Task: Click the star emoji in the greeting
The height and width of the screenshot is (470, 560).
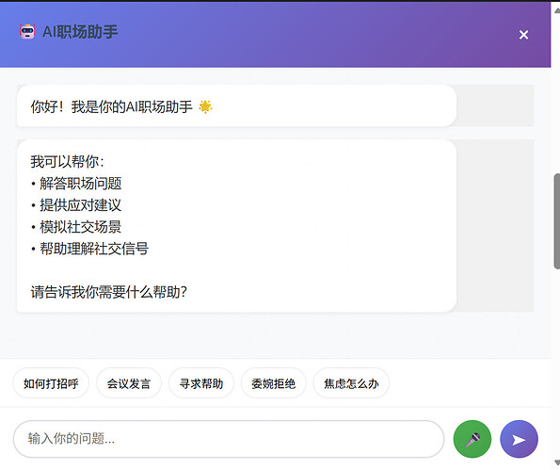Action: click(x=205, y=106)
